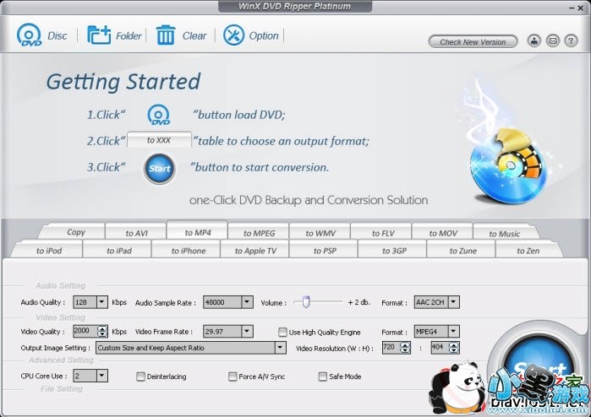This screenshot has width=591, height=417.
Task: Toggle the Deinterlacing checkbox
Action: click(x=140, y=376)
